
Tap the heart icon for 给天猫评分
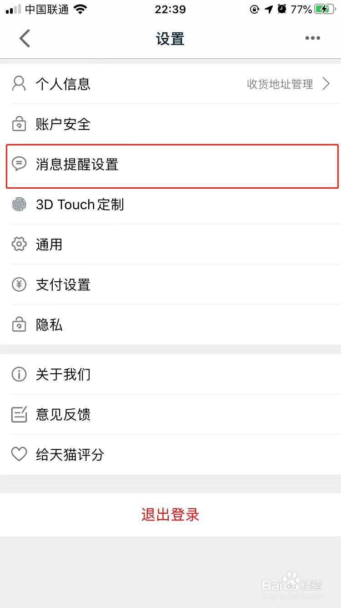[19, 454]
